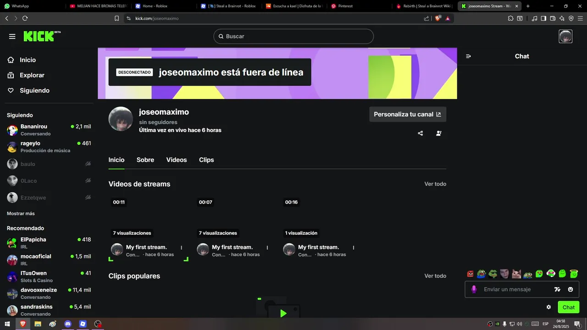Click the share page icon in address bar
The height and width of the screenshot is (330, 587).
(x=426, y=18)
